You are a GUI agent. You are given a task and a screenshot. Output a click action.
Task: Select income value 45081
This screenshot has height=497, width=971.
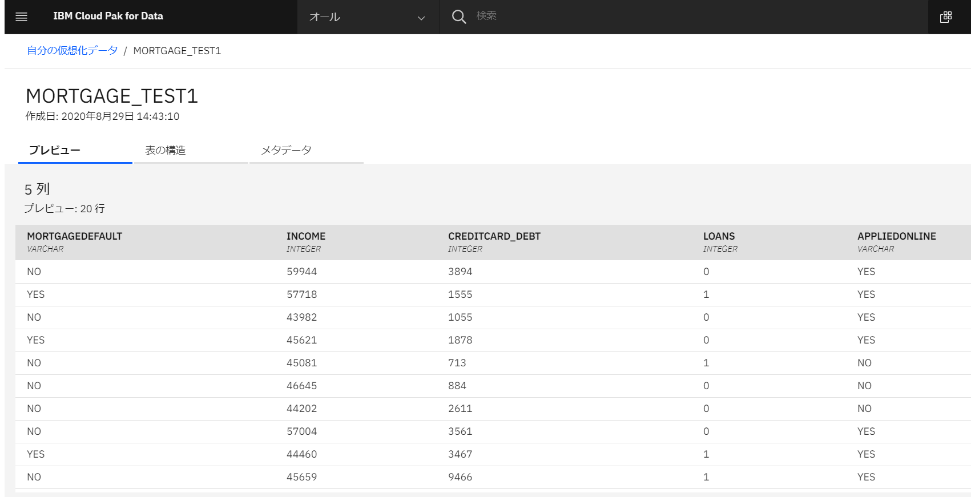pos(301,363)
